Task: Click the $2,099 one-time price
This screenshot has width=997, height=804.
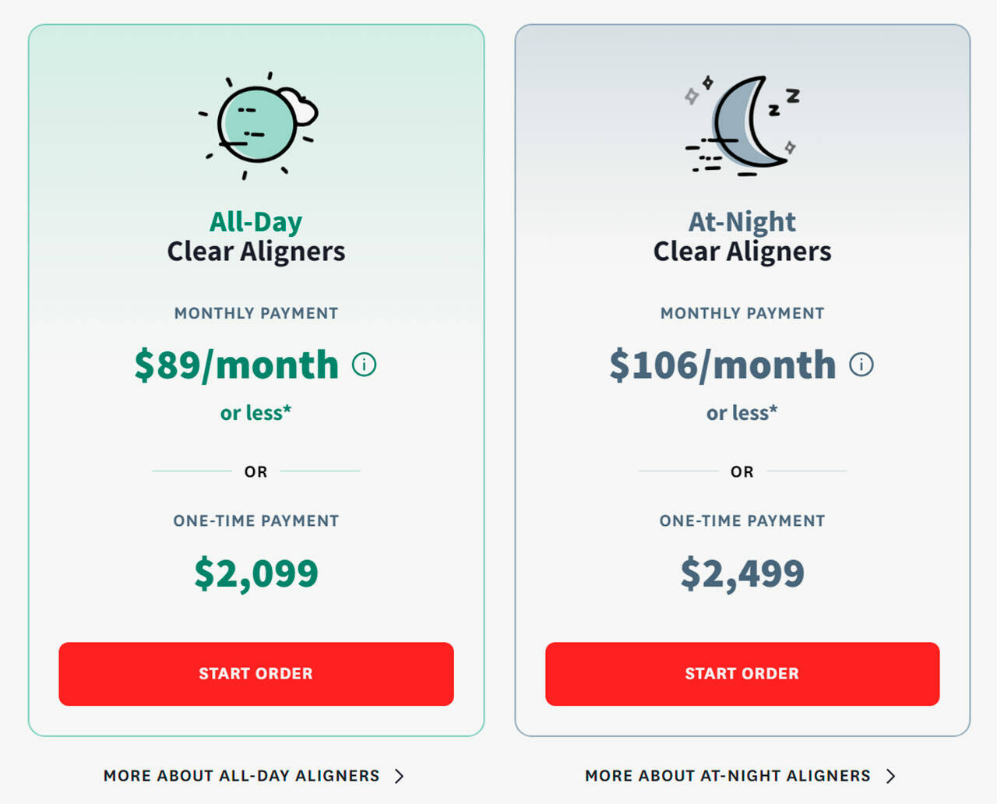Action: (x=255, y=573)
